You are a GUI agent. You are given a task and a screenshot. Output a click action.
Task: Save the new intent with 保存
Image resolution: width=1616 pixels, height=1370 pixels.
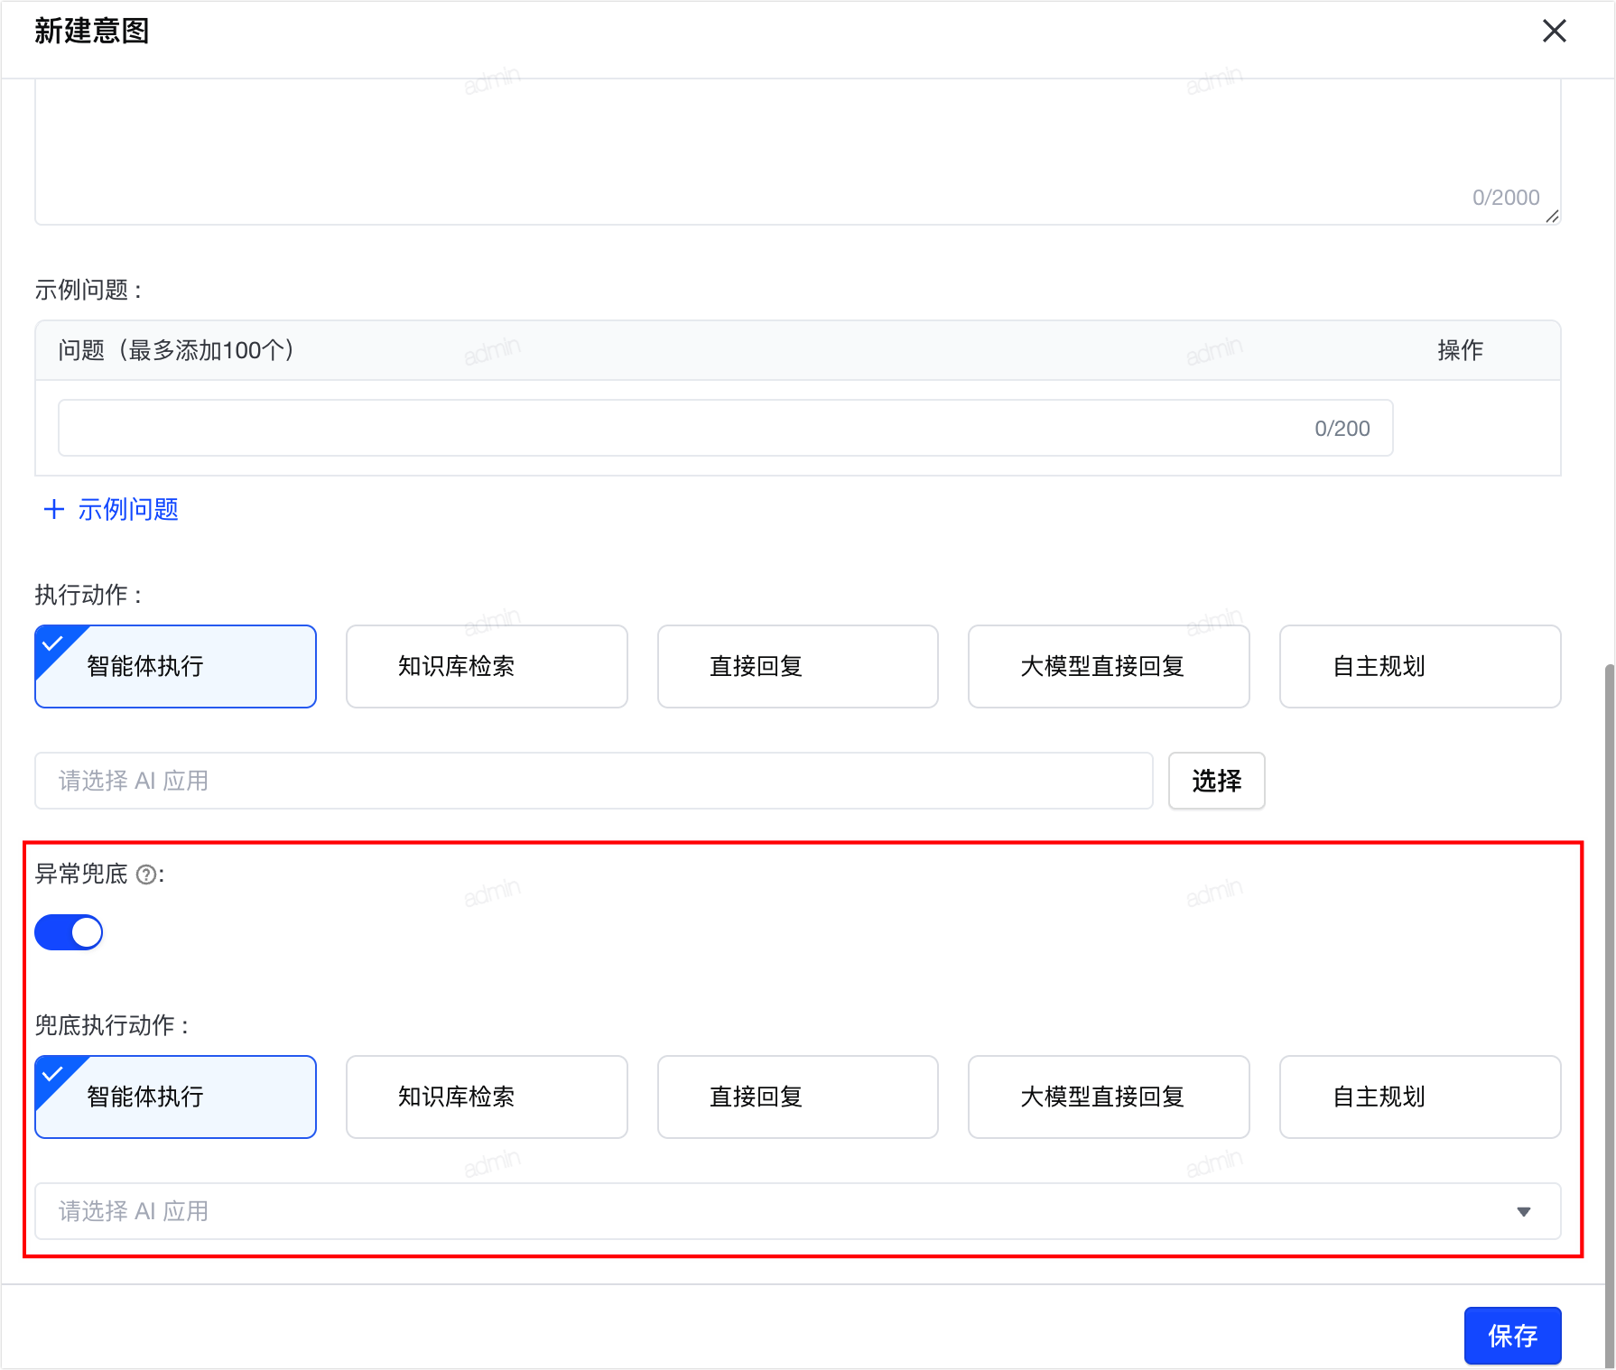tap(1512, 1336)
